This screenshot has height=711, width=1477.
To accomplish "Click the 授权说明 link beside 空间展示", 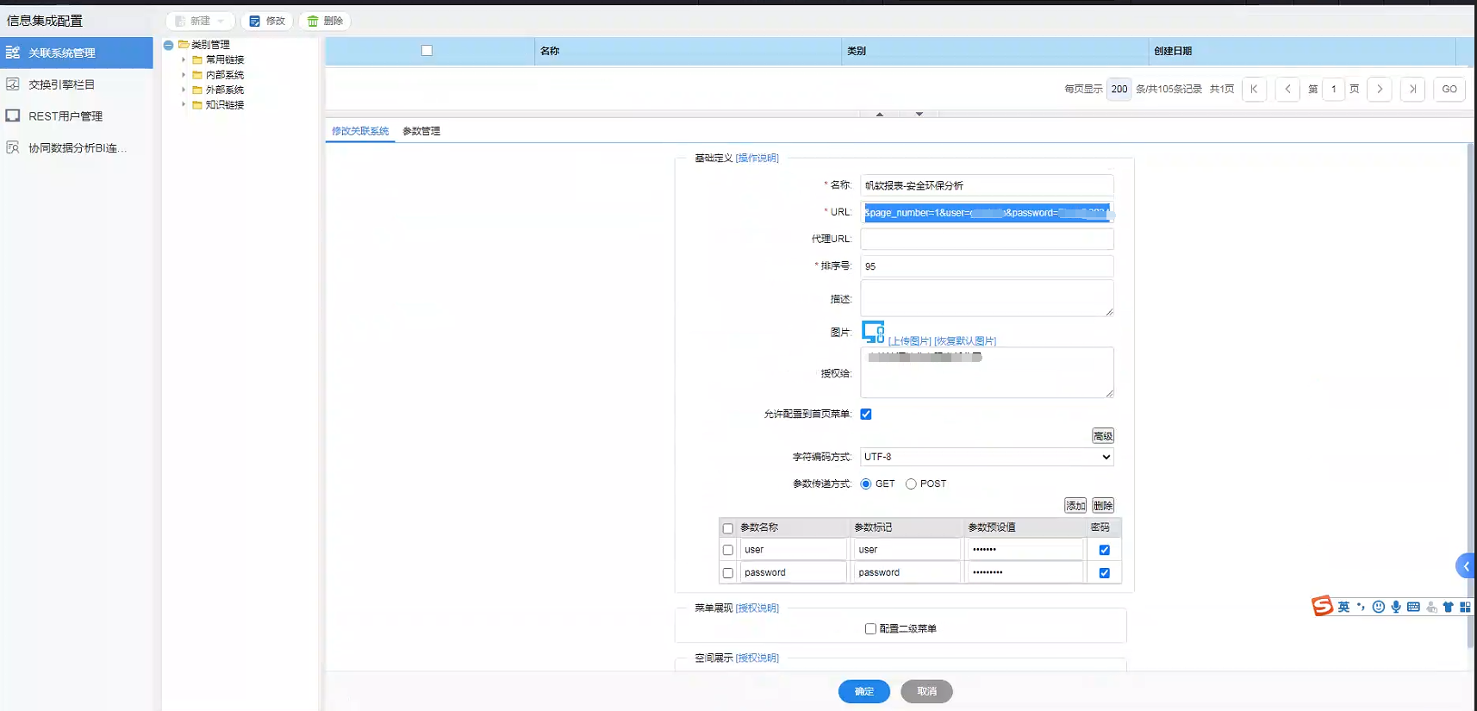I will (757, 658).
